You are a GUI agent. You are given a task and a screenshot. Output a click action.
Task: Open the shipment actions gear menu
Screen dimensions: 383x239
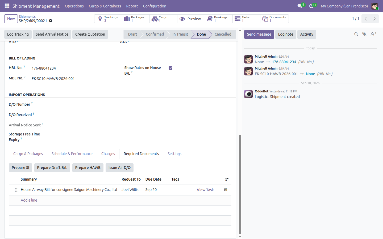[x=51, y=21]
